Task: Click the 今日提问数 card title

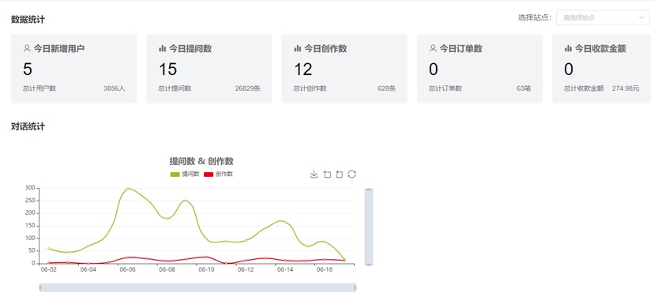Action: [190, 48]
